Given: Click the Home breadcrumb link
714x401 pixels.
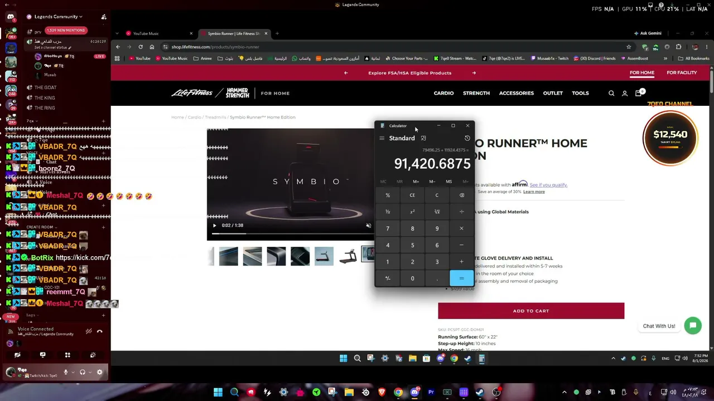Looking at the screenshot, I should coord(177,118).
